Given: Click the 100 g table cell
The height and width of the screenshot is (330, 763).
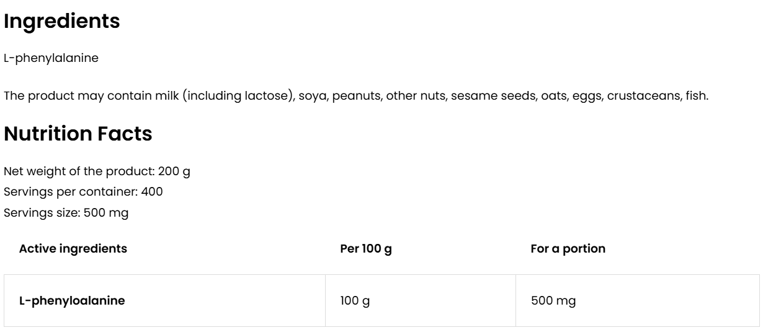Looking at the screenshot, I should click(x=352, y=301).
